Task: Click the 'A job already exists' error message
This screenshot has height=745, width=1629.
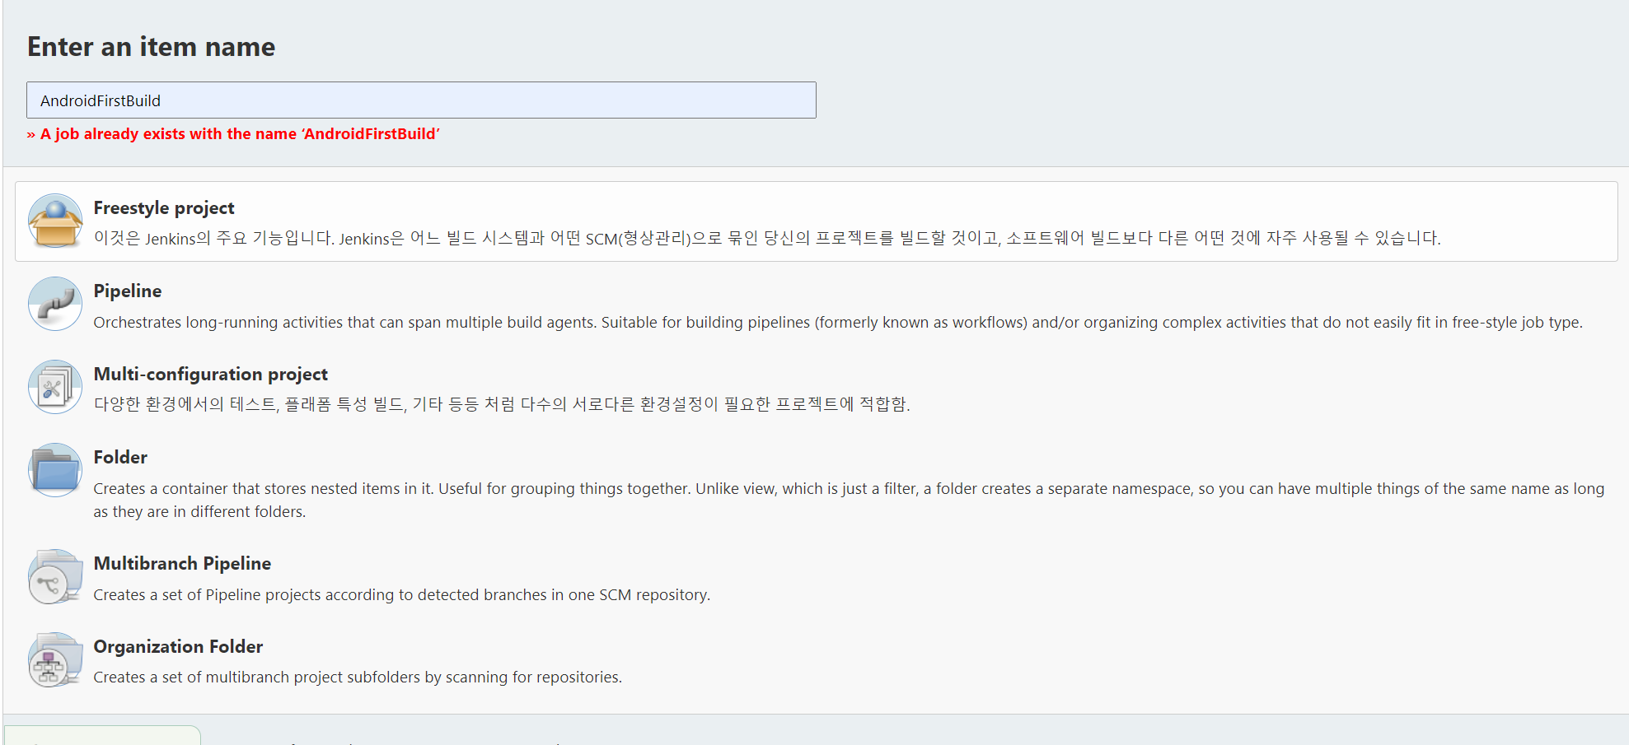Action: [x=233, y=133]
